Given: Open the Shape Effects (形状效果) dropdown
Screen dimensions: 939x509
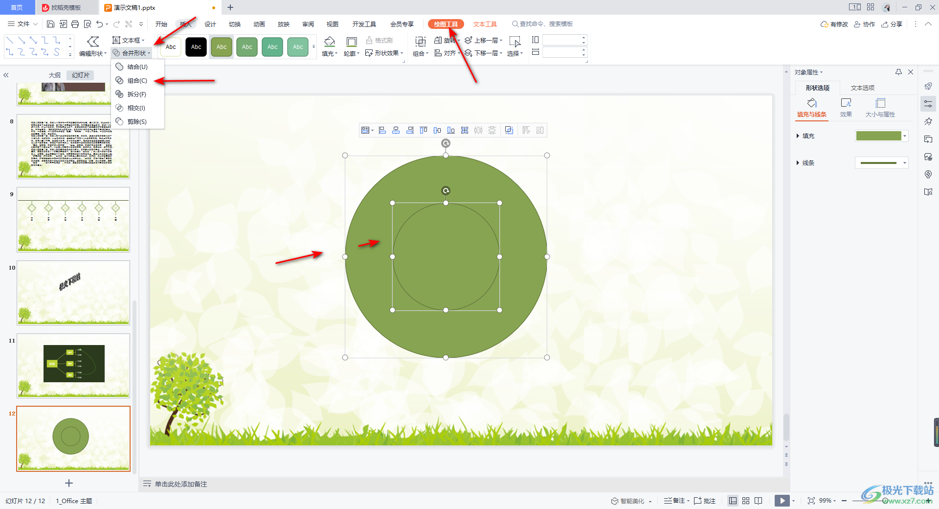Looking at the screenshot, I should 384,53.
